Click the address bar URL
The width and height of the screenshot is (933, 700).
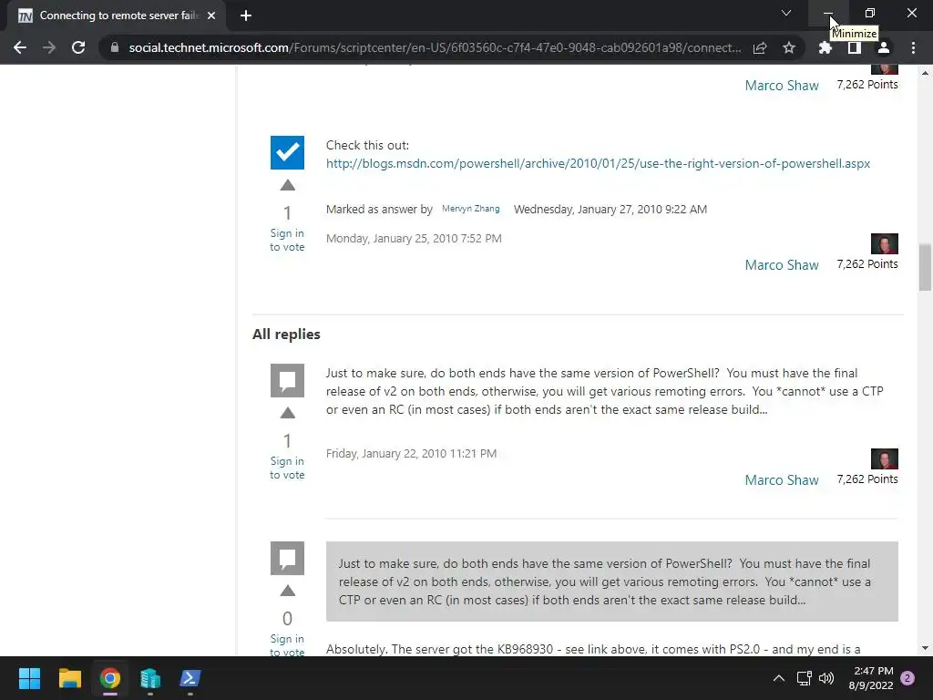[x=435, y=47]
